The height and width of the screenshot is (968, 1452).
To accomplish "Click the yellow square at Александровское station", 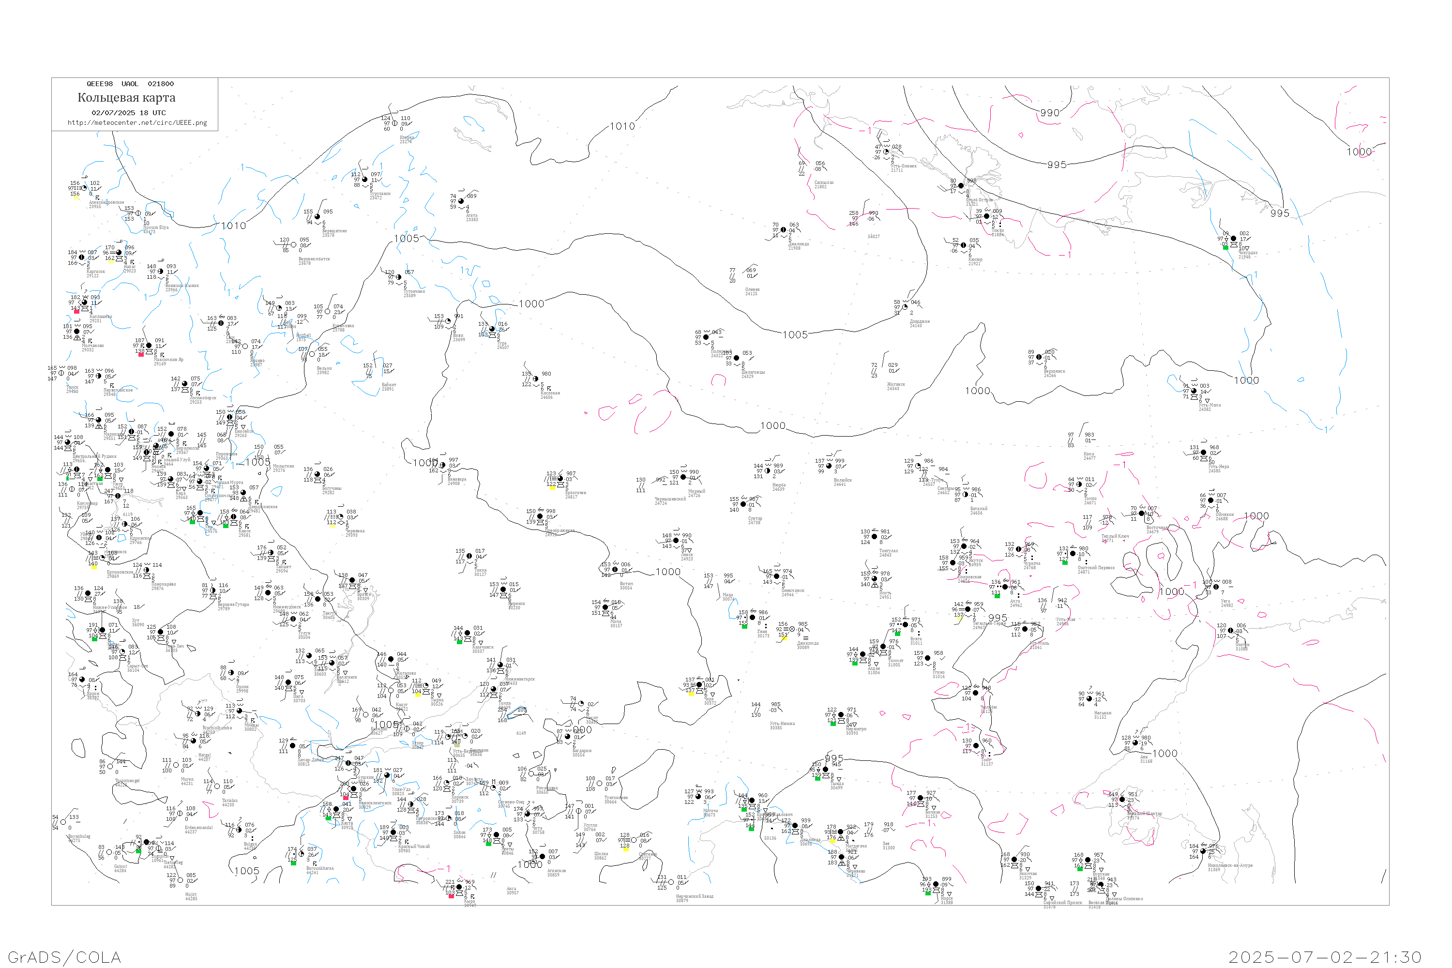I will tap(76, 197).
